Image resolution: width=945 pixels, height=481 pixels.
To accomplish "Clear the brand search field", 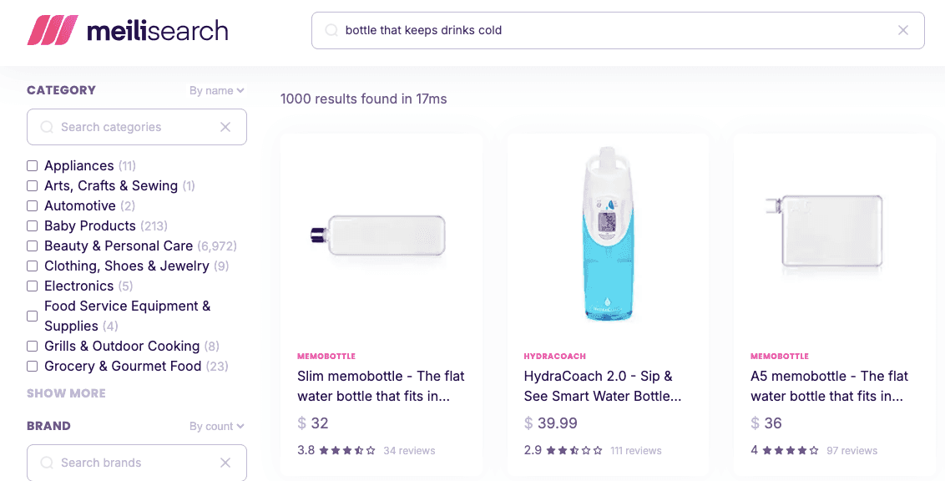I will [225, 463].
